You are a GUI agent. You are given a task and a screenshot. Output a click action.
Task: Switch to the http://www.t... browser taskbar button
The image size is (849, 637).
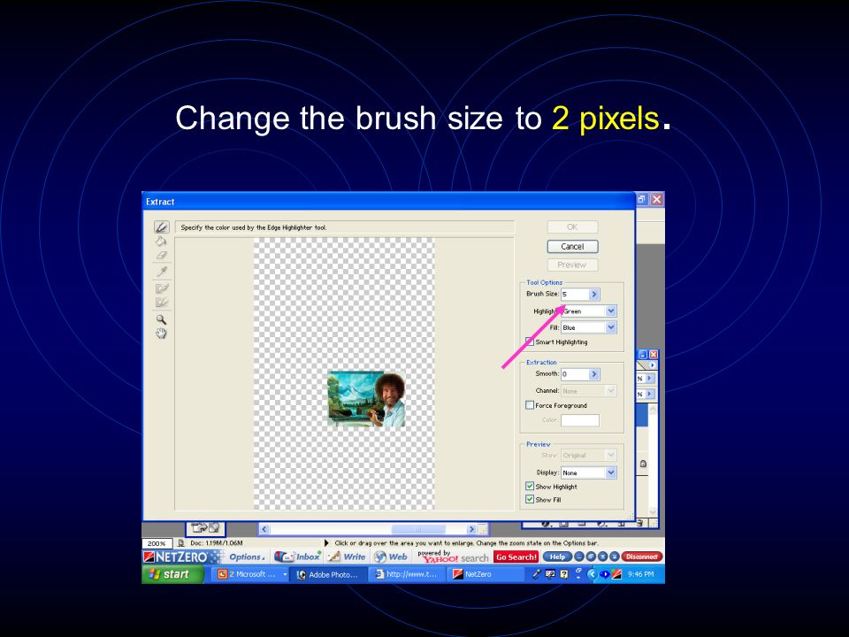point(408,574)
